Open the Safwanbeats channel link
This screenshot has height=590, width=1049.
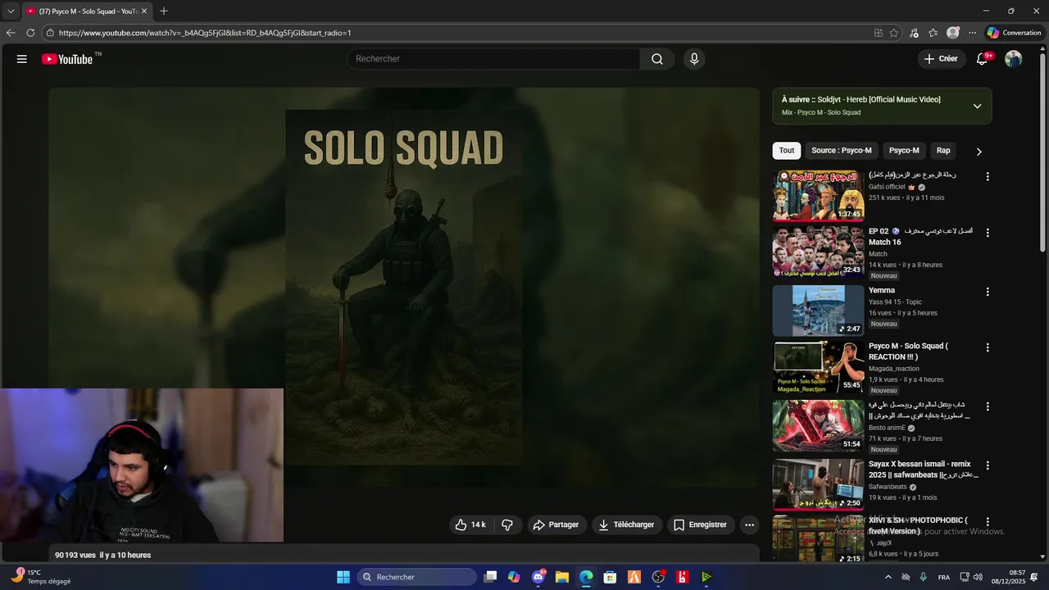click(x=888, y=487)
